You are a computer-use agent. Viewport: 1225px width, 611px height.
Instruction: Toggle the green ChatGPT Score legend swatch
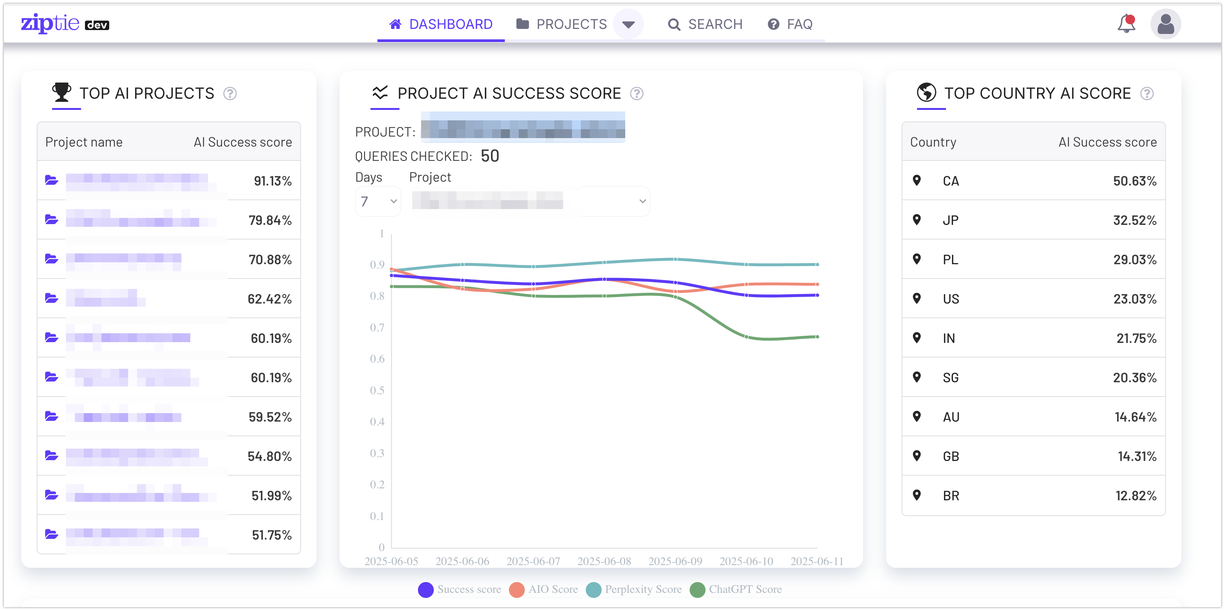coord(697,590)
